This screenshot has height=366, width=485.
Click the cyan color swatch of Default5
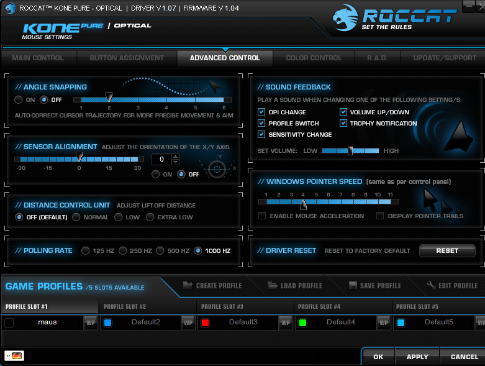tap(401, 323)
